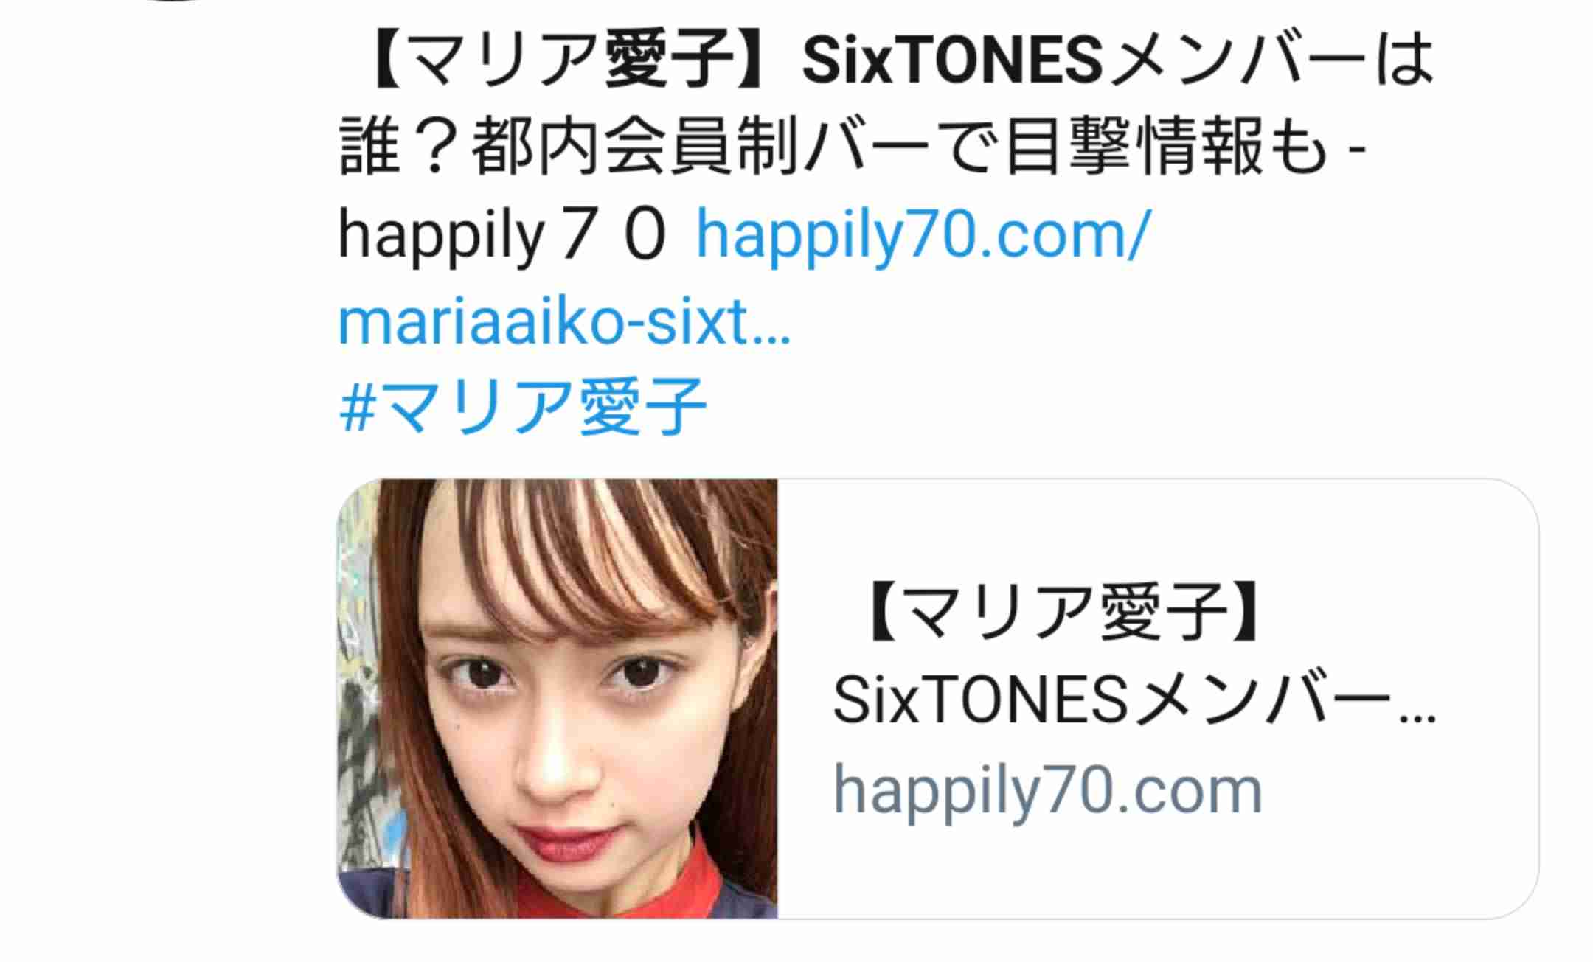
Task: Click the 誰？ text on second line
Action: pyautogui.click(x=403, y=148)
